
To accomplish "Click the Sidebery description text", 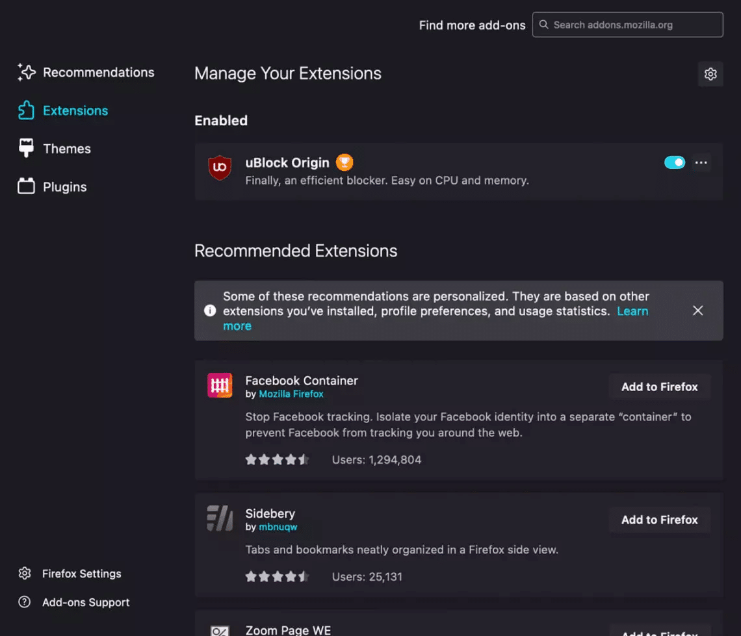I will point(402,550).
